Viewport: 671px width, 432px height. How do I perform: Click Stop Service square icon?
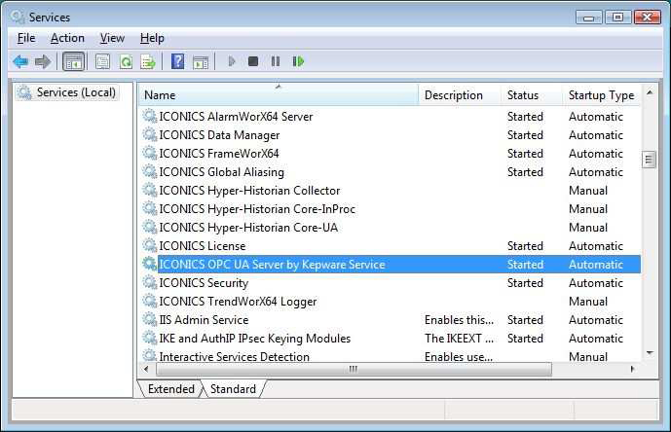[x=253, y=61]
